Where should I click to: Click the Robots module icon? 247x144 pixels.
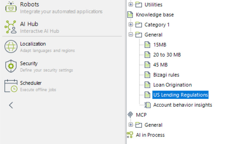tap(11, 7)
